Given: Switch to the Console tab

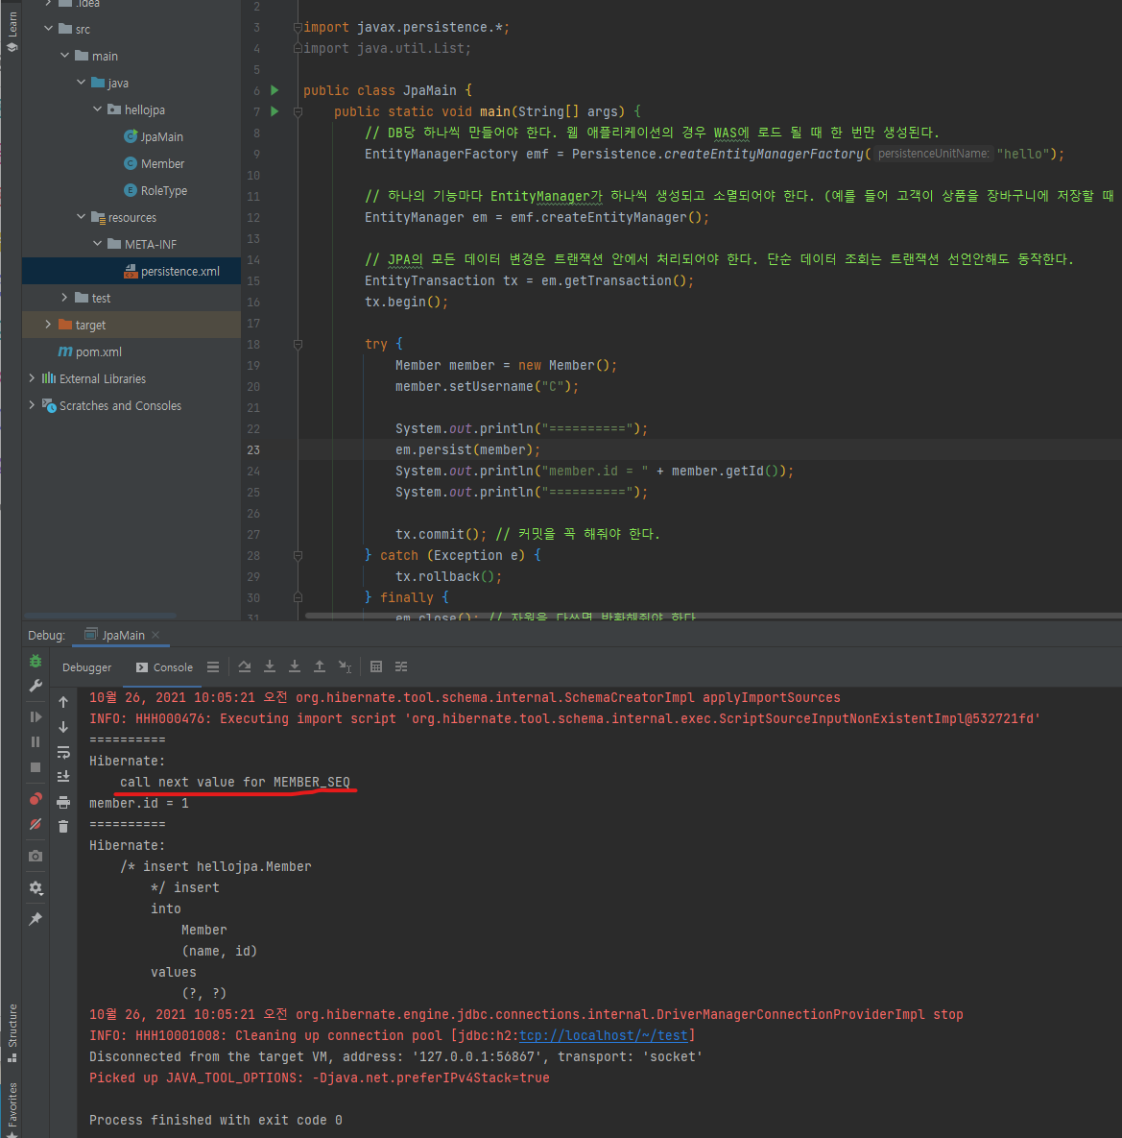Looking at the screenshot, I should [165, 667].
